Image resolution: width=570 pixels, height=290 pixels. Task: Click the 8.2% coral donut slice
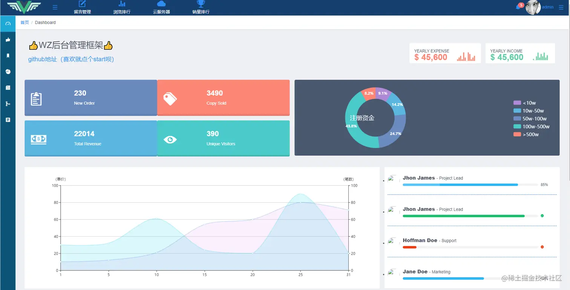point(369,93)
